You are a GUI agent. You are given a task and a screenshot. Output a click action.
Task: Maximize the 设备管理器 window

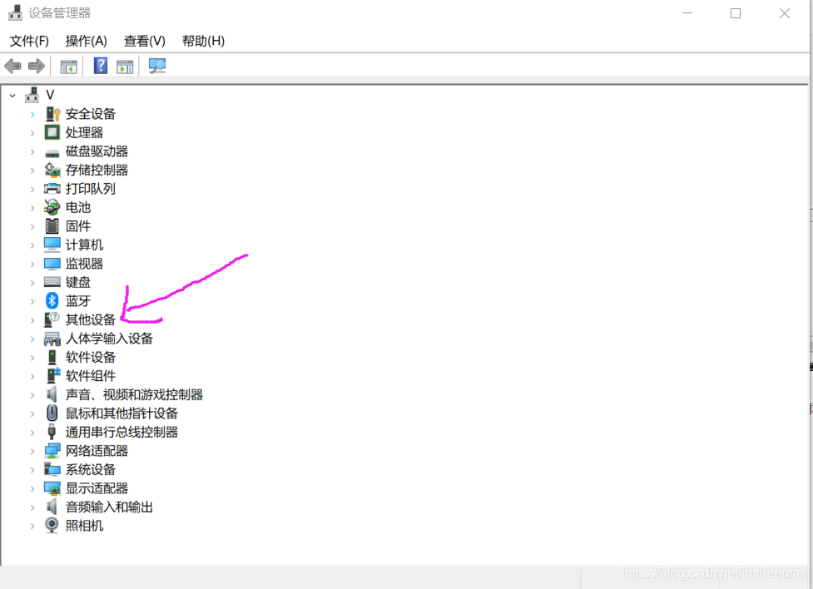(x=736, y=13)
